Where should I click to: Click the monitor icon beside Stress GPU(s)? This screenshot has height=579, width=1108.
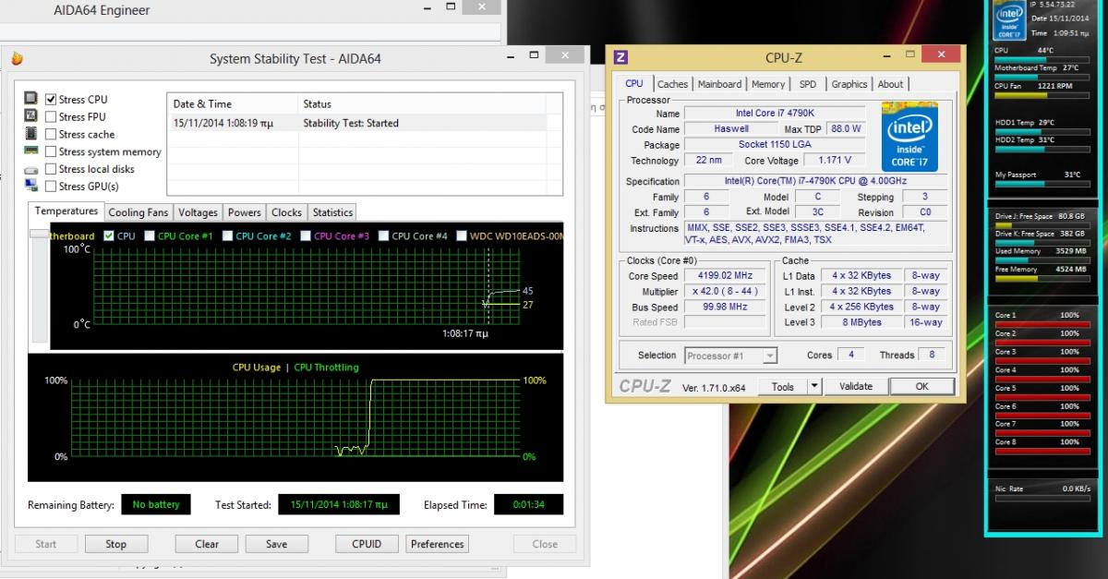point(30,187)
